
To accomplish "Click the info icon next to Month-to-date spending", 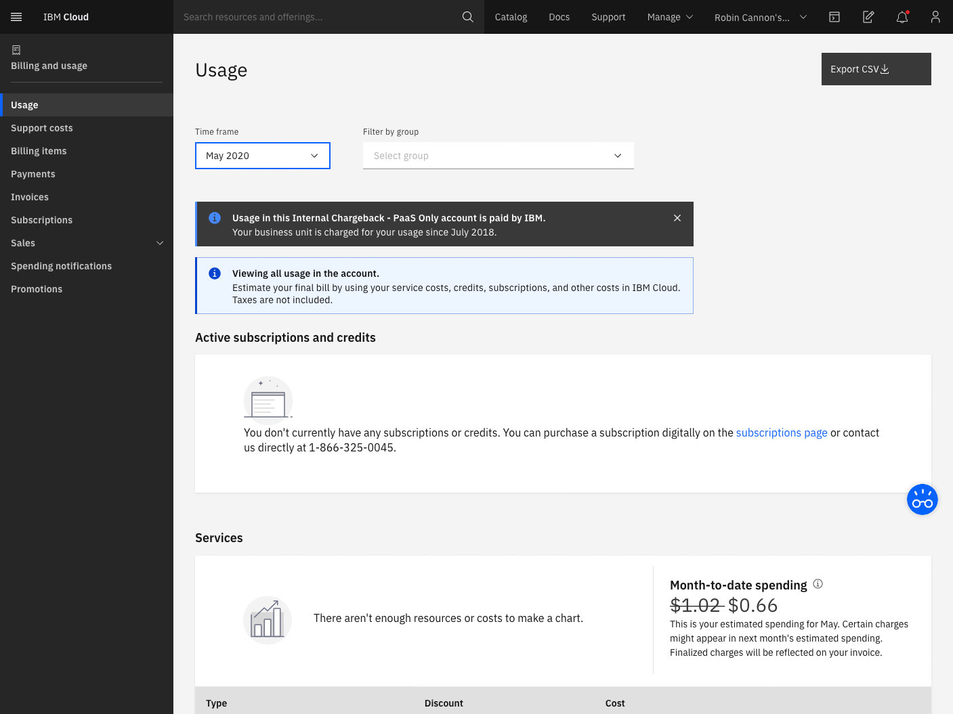I will pyautogui.click(x=818, y=584).
